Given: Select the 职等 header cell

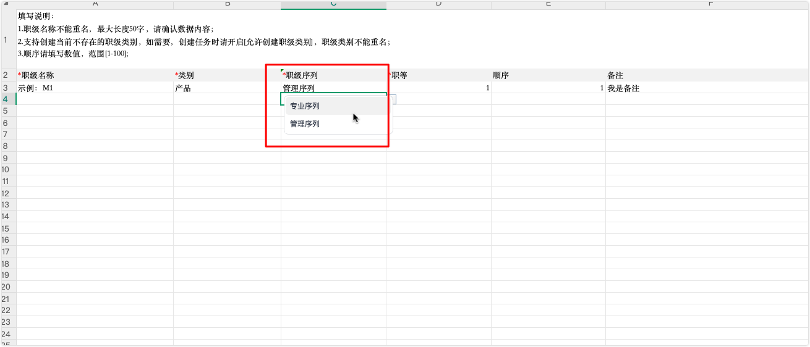Looking at the screenshot, I should 438,75.
